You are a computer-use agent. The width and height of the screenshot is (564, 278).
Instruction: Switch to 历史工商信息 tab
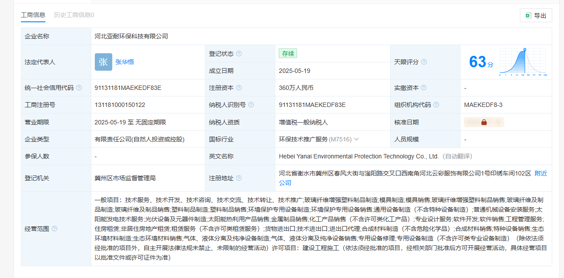(x=74, y=15)
